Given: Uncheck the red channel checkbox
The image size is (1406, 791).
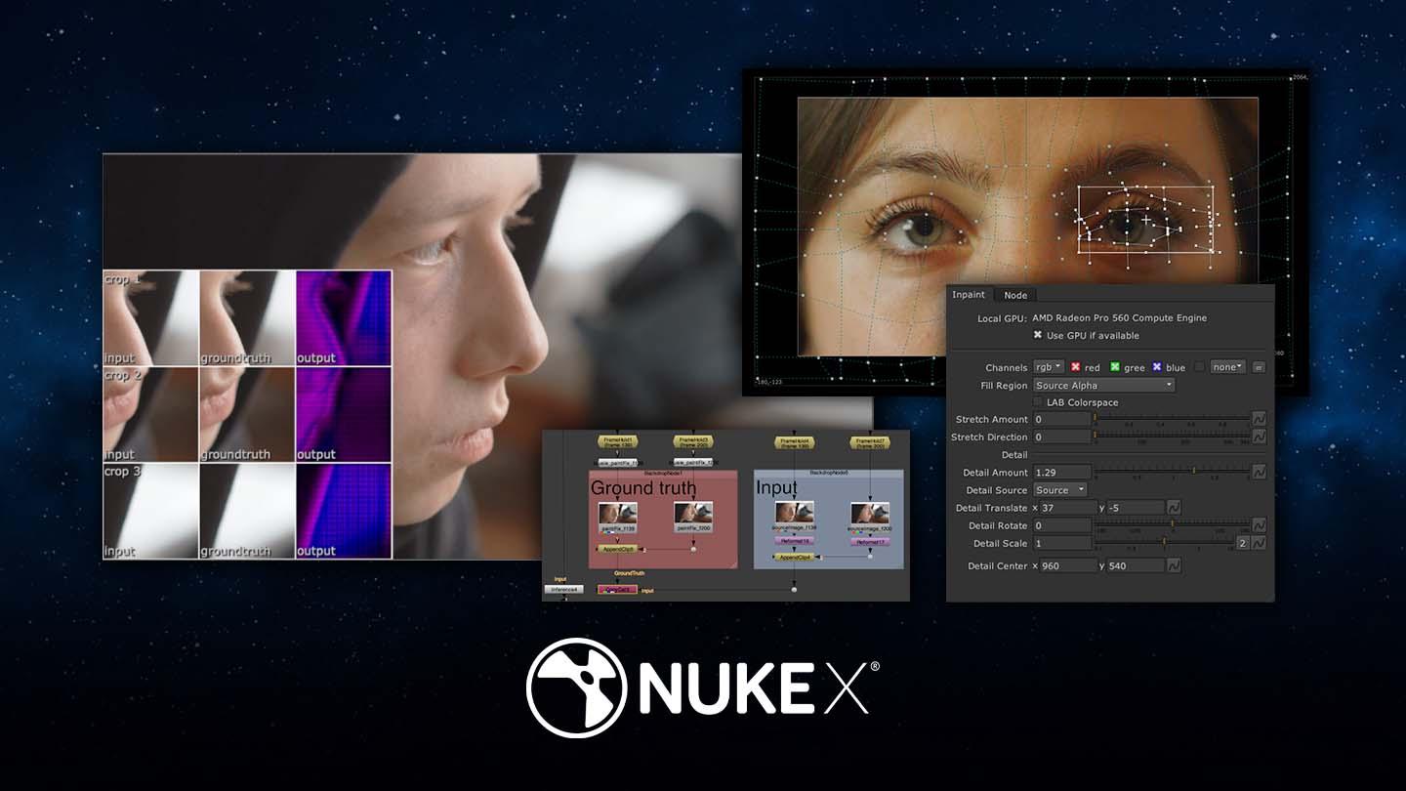Looking at the screenshot, I should [1076, 367].
